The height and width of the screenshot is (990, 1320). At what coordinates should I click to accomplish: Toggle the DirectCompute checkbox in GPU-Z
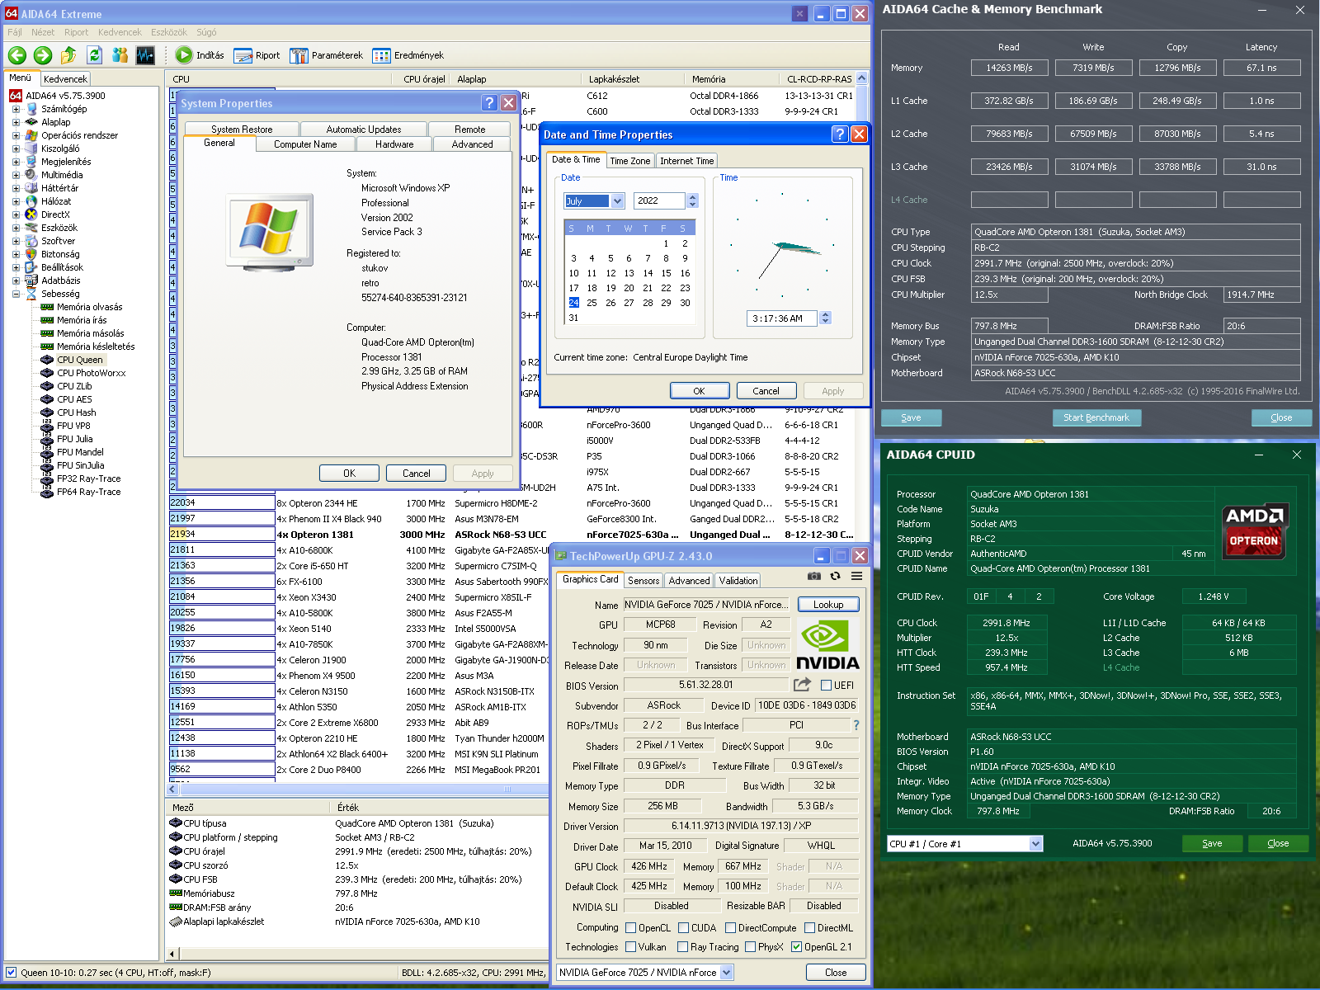click(x=730, y=928)
